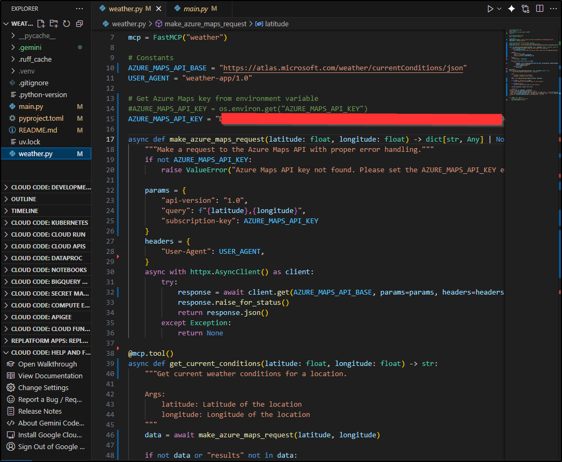Split the editor to the right
This screenshot has width=562, height=462.
click(539, 9)
